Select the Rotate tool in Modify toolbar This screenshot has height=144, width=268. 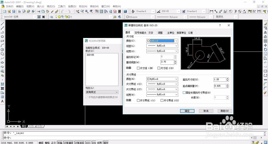point(265,50)
